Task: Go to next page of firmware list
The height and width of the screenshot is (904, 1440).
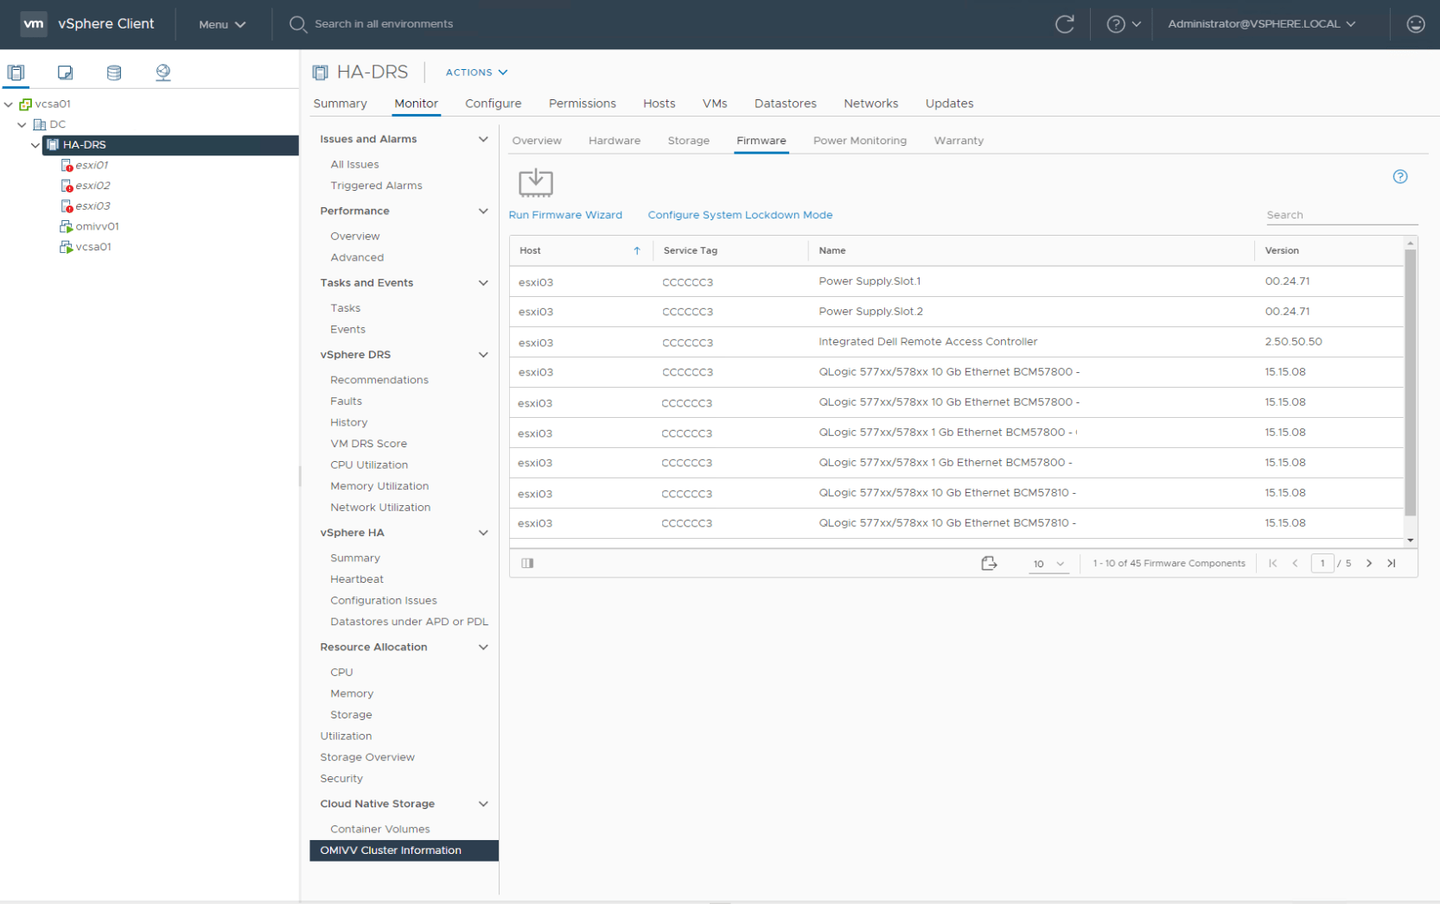Action: pyautogui.click(x=1369, y=563)
